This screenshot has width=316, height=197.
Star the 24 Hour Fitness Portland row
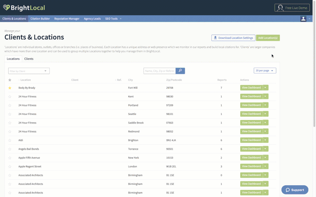9,105
